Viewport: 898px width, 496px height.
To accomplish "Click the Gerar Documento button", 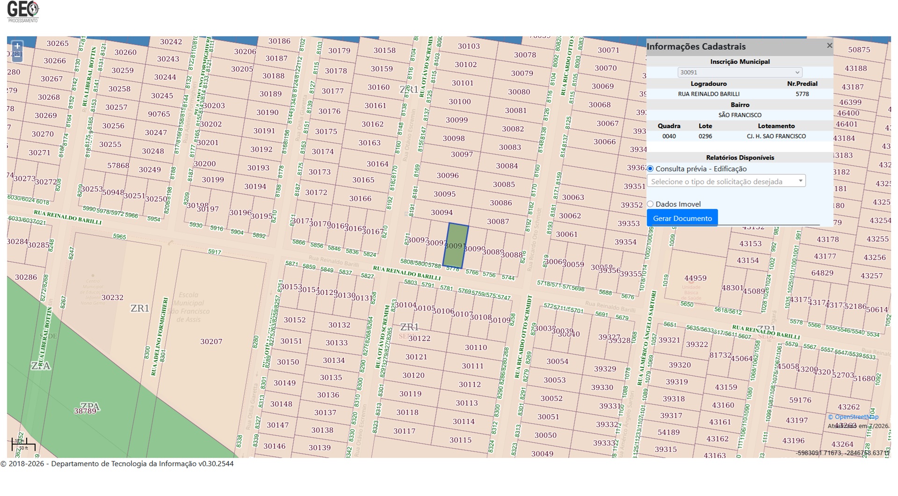I will click(682, 218).
